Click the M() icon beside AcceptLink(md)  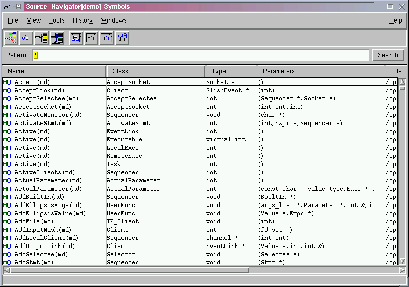7,90
